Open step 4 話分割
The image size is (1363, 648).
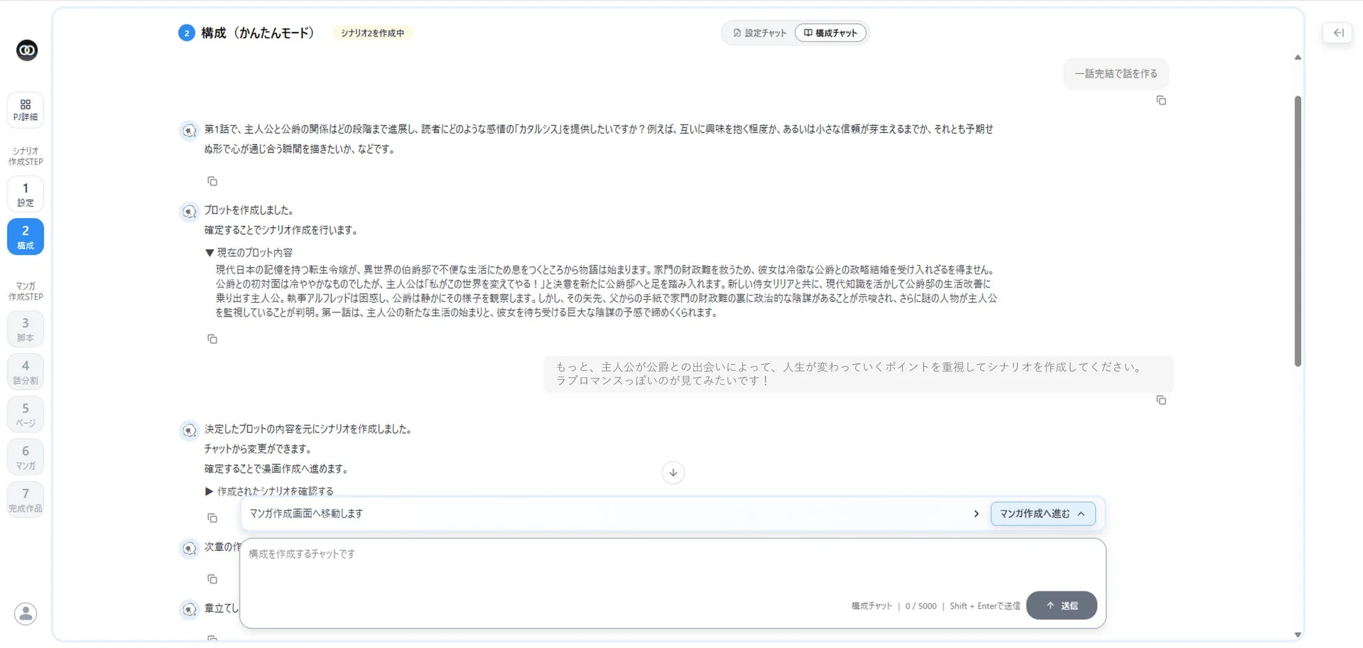tap(25, 372)
